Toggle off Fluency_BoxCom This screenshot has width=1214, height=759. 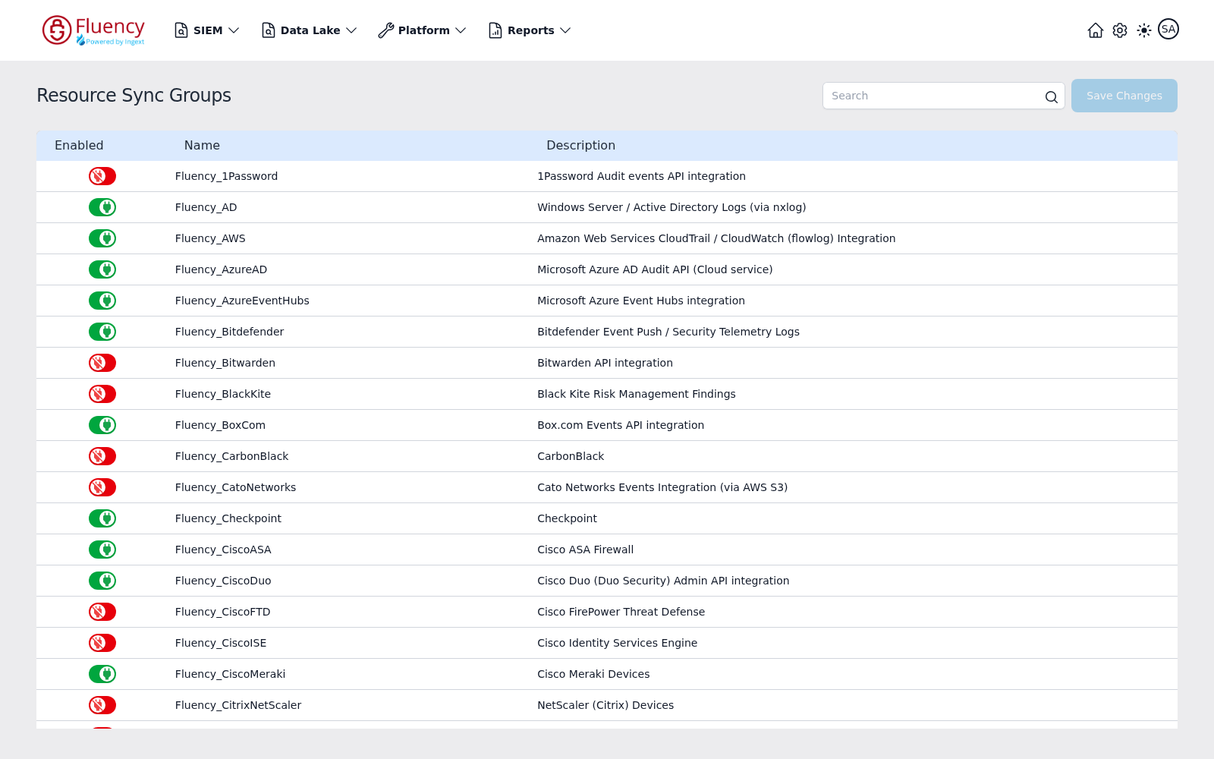[x=102, y=425]
